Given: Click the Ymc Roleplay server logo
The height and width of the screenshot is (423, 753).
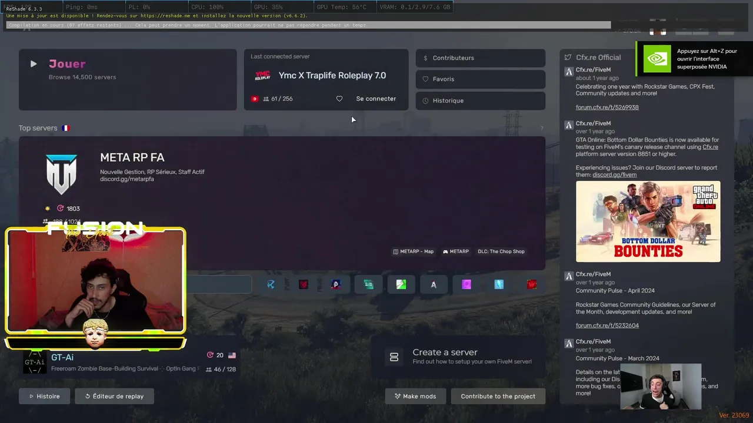Looking at the screenshot, I should point(262,75).
